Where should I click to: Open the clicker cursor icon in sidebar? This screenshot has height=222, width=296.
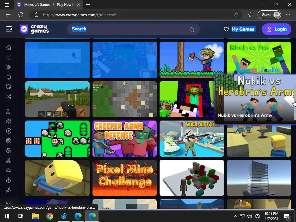9,190
